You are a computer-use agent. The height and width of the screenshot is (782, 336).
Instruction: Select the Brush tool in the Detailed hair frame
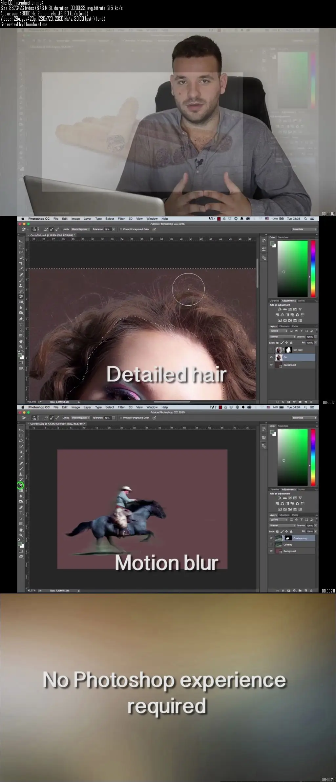21,280
